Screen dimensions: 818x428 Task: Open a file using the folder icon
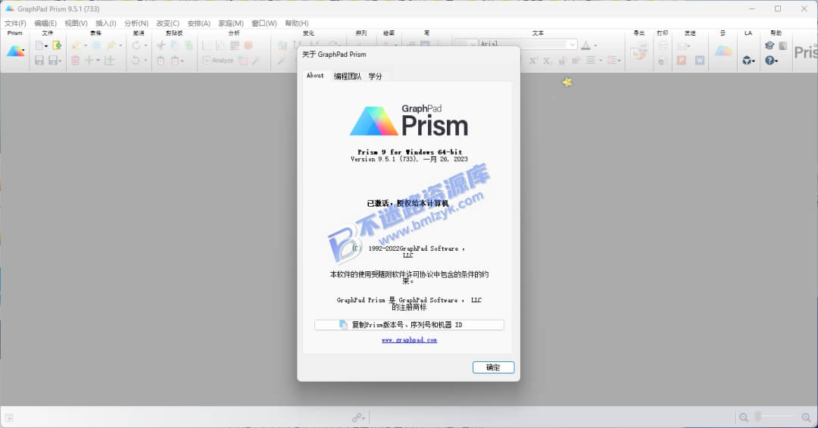57,45
